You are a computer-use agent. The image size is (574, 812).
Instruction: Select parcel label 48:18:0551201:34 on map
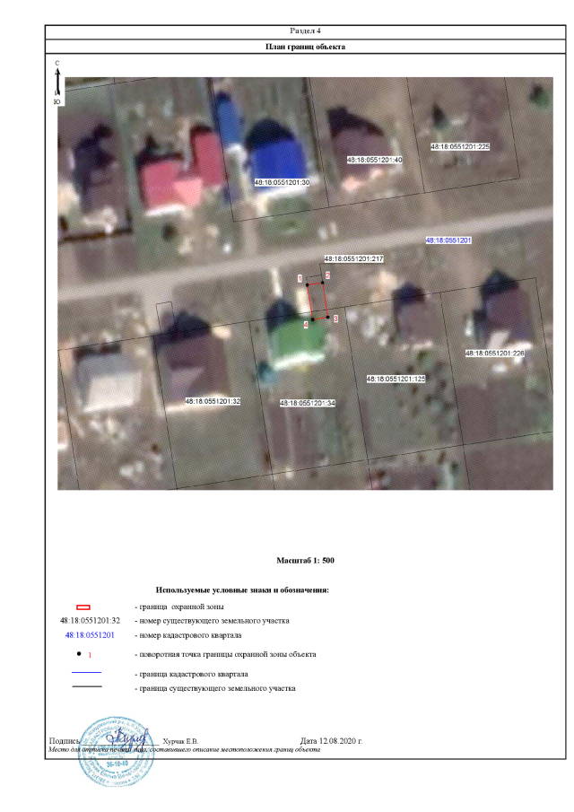(307, 404)
